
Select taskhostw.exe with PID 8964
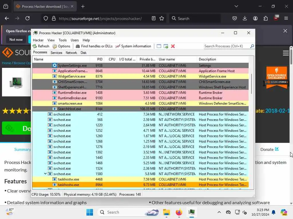pyautogui.click(x=140, y=185)
